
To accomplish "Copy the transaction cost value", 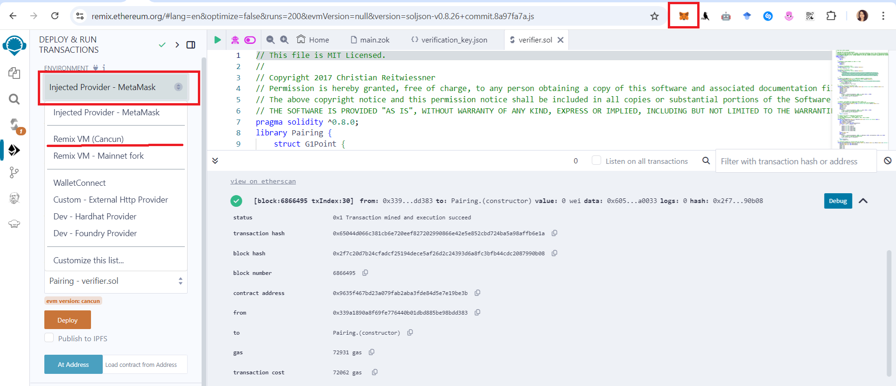I will [375, 372].
